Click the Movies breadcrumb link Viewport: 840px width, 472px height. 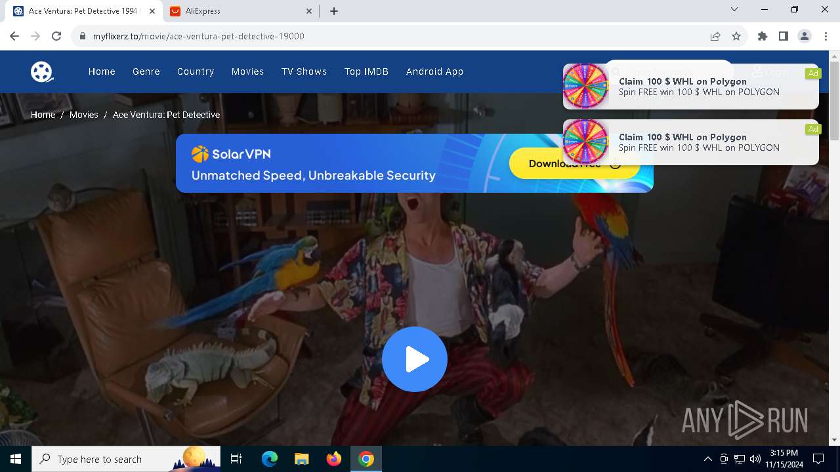(83, 115)
